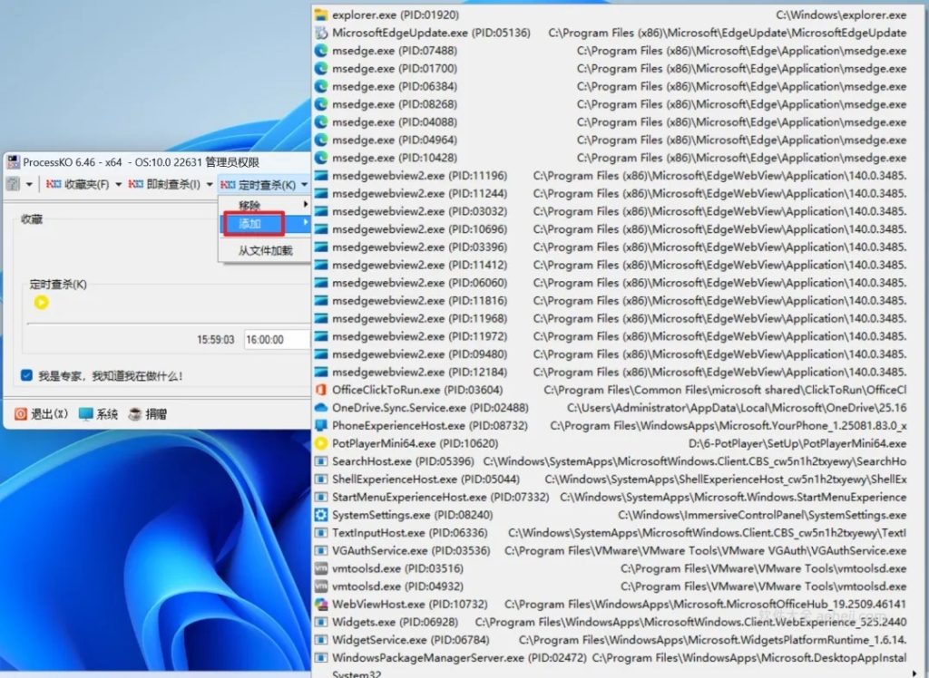Click the Widgets.exe icon in the process list

(x=319, y=622)
